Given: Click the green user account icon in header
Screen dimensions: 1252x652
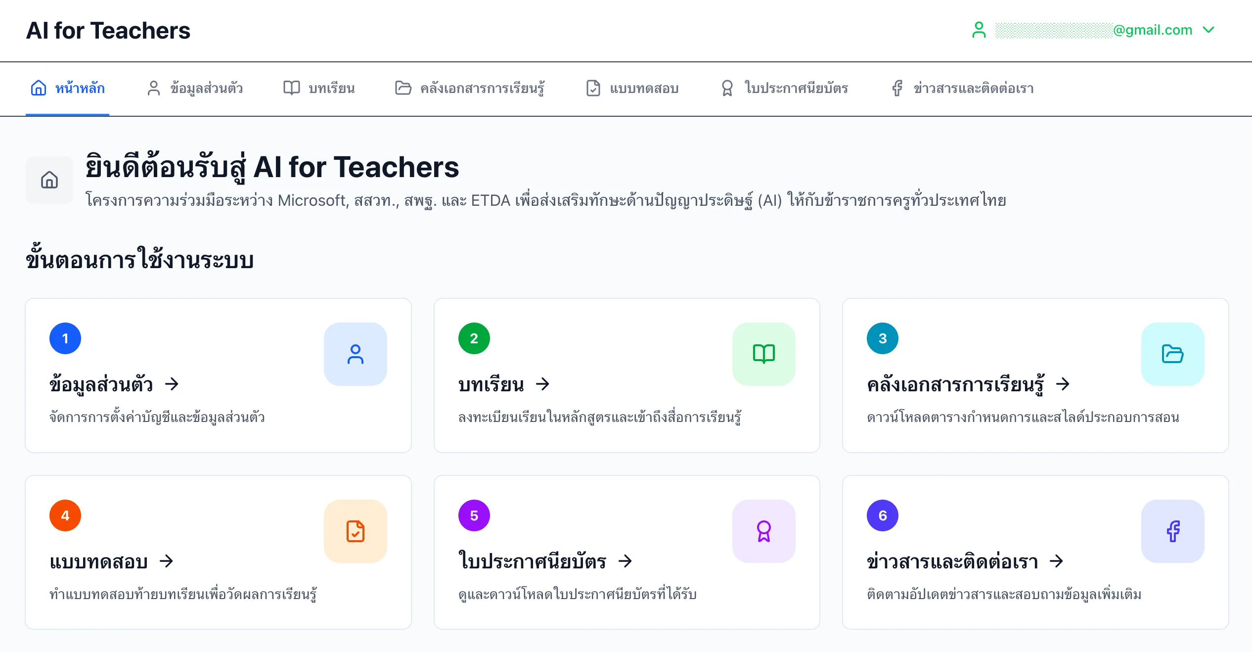Looking at the screenshot, I should (x=979, y=30).
